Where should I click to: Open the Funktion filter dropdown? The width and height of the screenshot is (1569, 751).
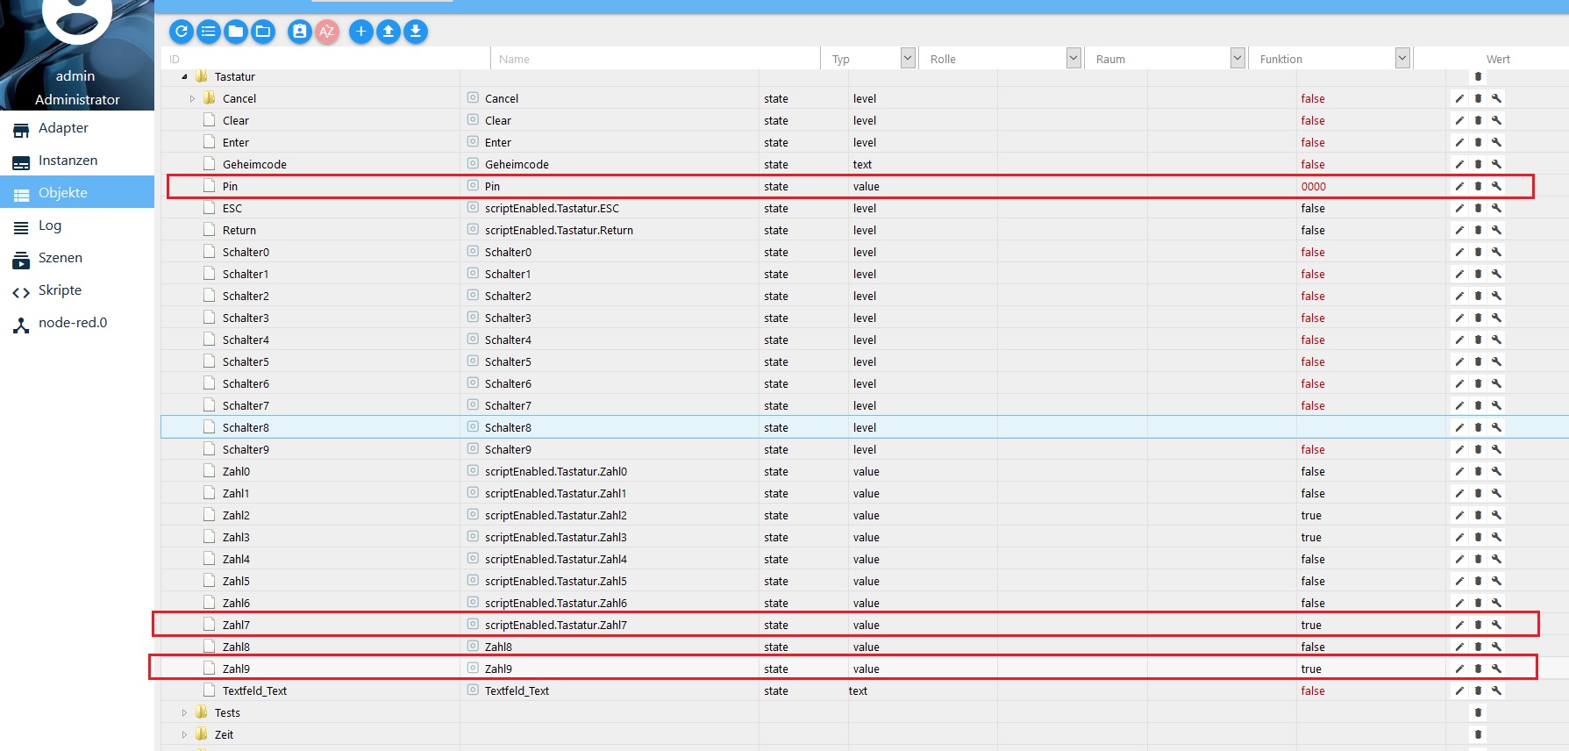click(1402, 58)
